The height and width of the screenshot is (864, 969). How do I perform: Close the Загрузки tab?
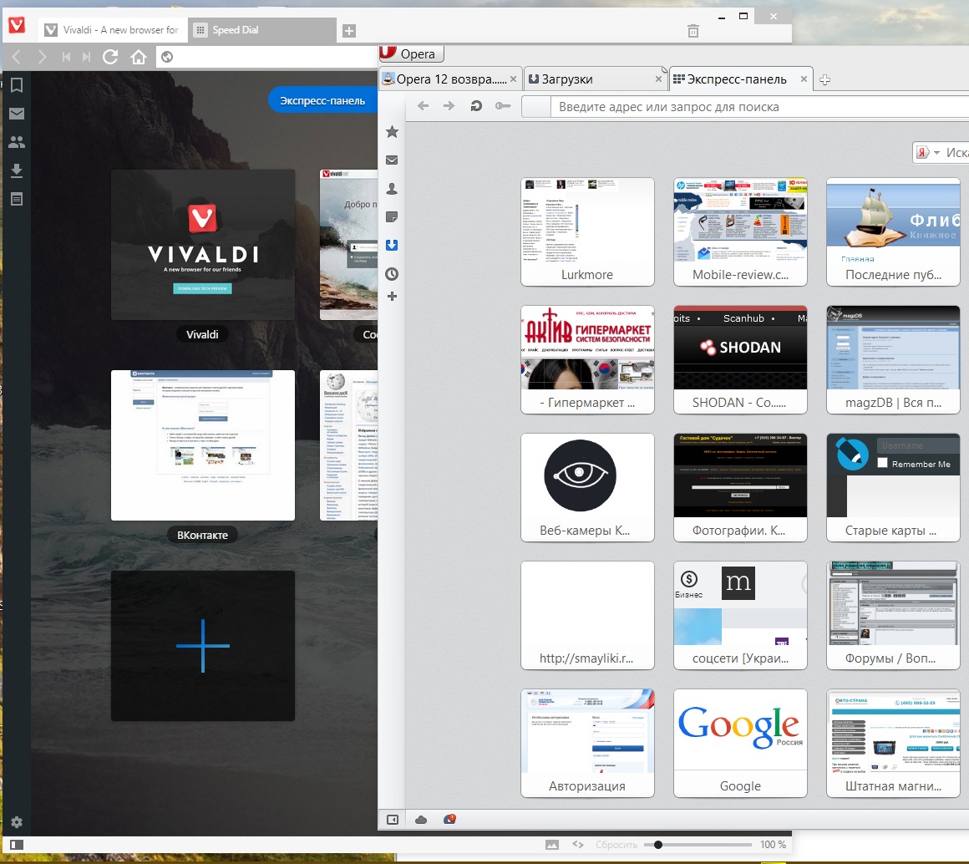658,79
